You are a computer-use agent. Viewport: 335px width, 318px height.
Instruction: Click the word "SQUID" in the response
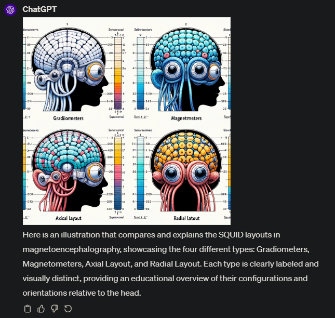tap(231, 235)
